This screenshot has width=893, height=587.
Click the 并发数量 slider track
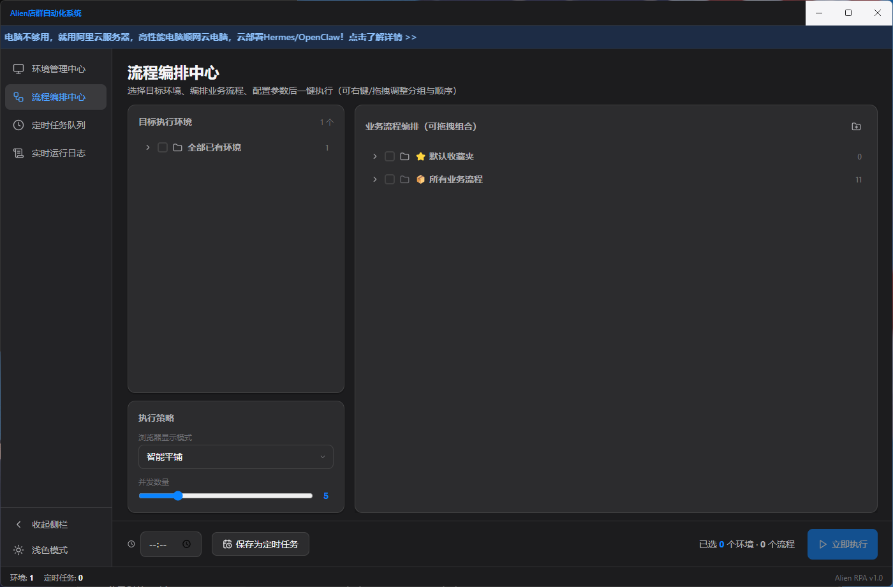click(226, 496)
